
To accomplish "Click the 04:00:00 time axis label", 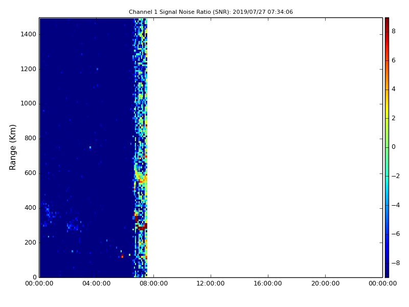I will 96,283.
